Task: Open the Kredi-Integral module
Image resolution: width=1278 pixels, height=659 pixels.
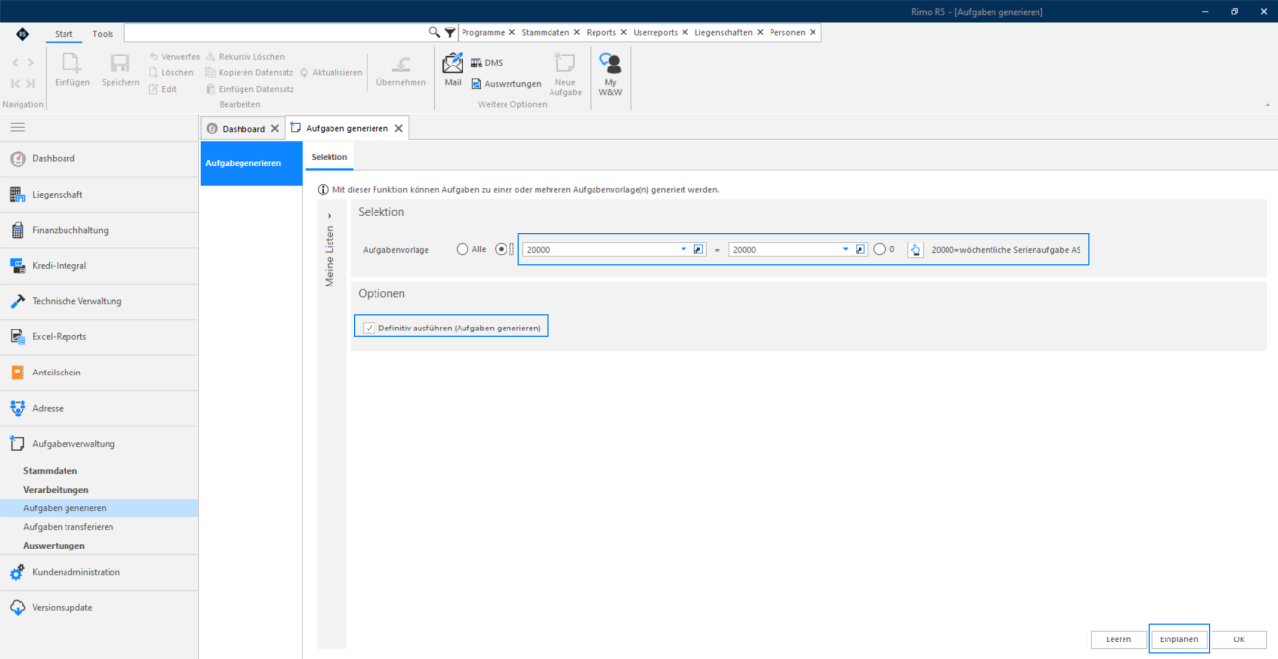Action: coord(100,265)
